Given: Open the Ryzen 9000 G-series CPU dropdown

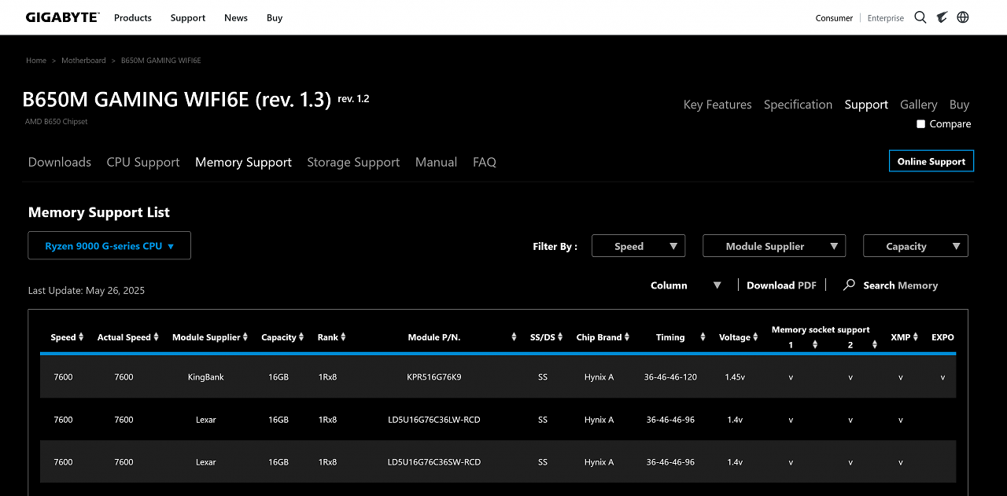Looking at the screenshot, I should click(109, 245).
